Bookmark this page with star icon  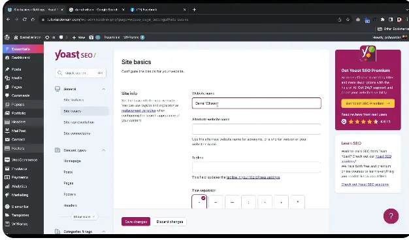(x=348, y=20)
